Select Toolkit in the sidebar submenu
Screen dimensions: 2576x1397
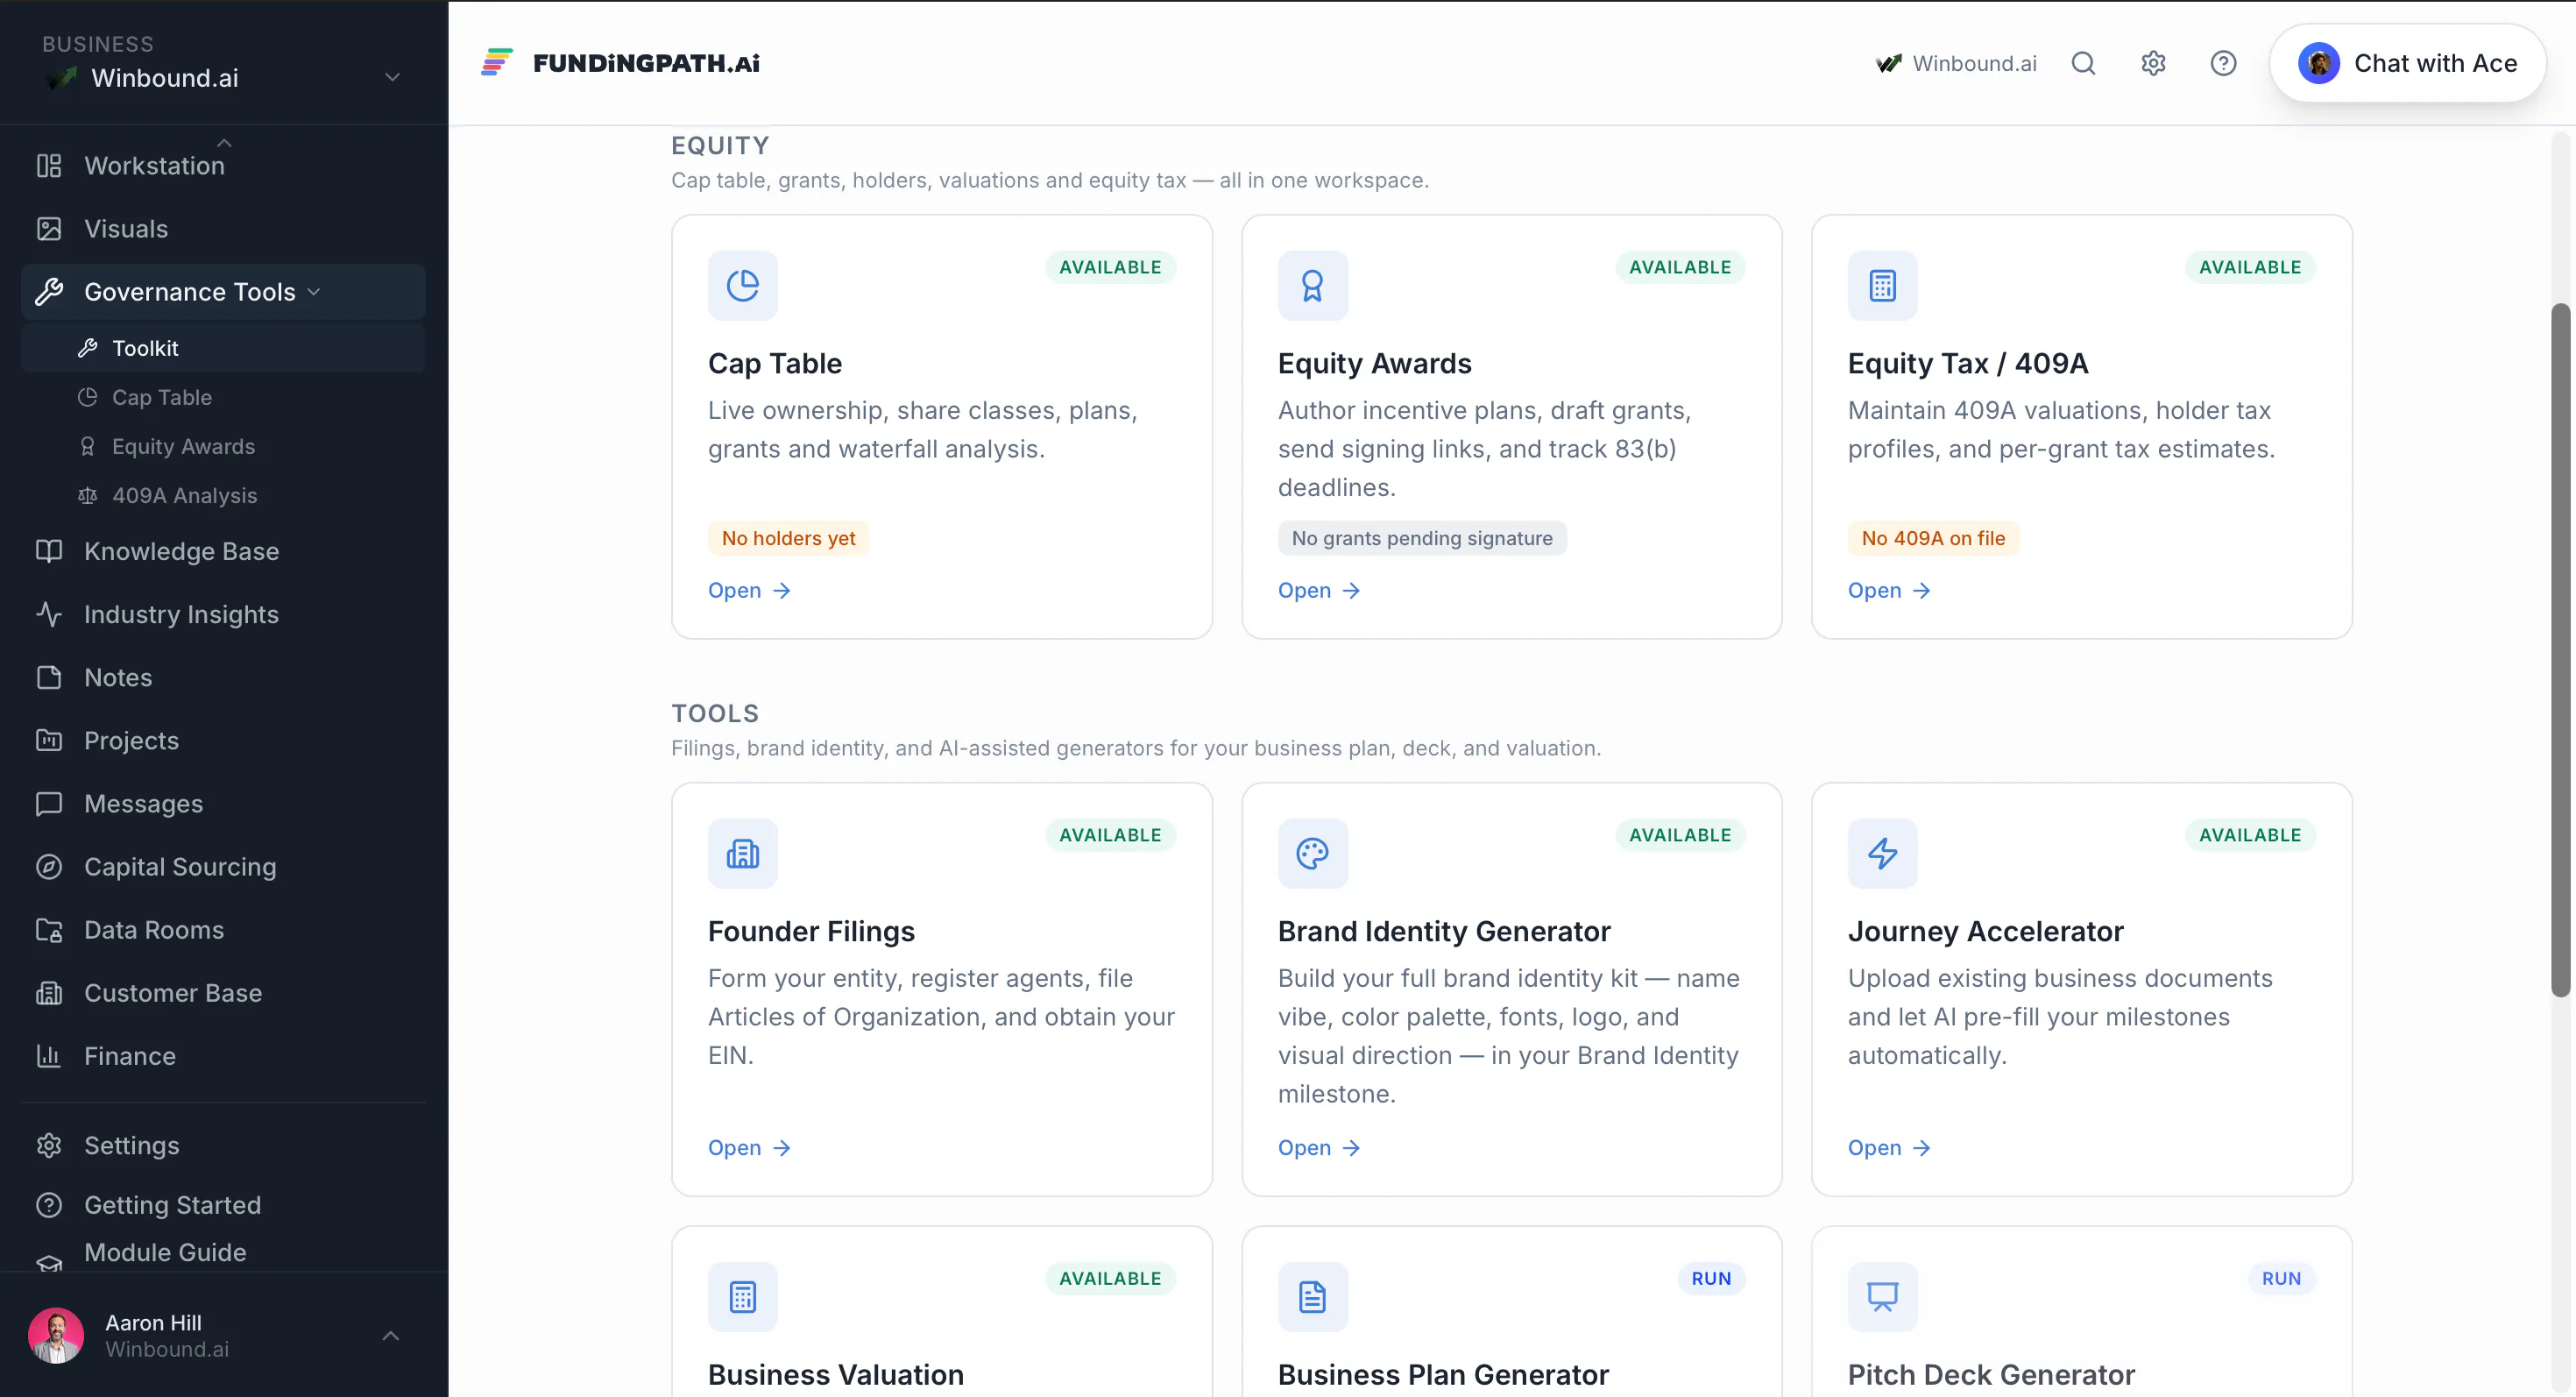pyautogui.click(x=223, y=348)
